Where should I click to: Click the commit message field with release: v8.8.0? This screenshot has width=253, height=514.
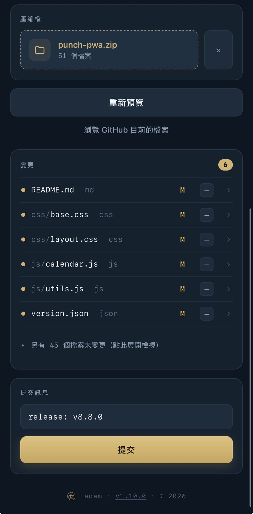tap(126, 417)
